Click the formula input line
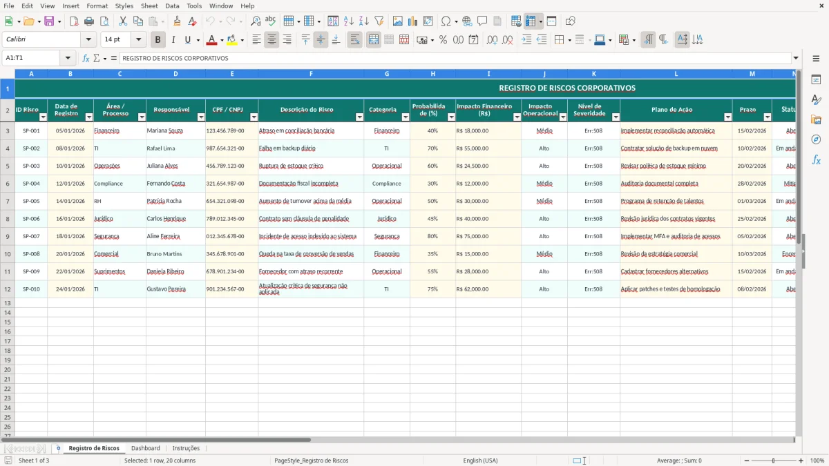The image size is (829, 466). [x=455, y=58]
